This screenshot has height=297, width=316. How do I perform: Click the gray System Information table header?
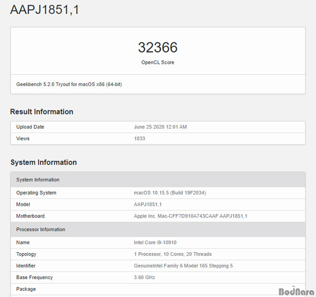(38, 180)
